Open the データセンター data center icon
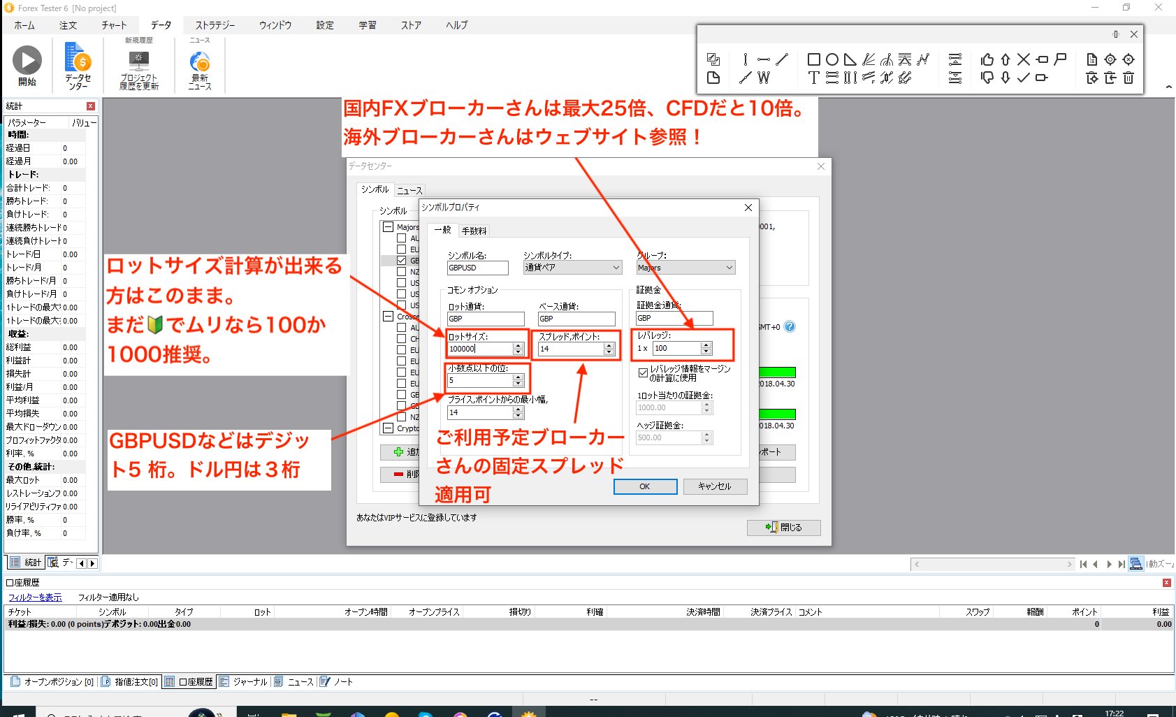This screenshot has height=717, width=1176. [78, 57]
